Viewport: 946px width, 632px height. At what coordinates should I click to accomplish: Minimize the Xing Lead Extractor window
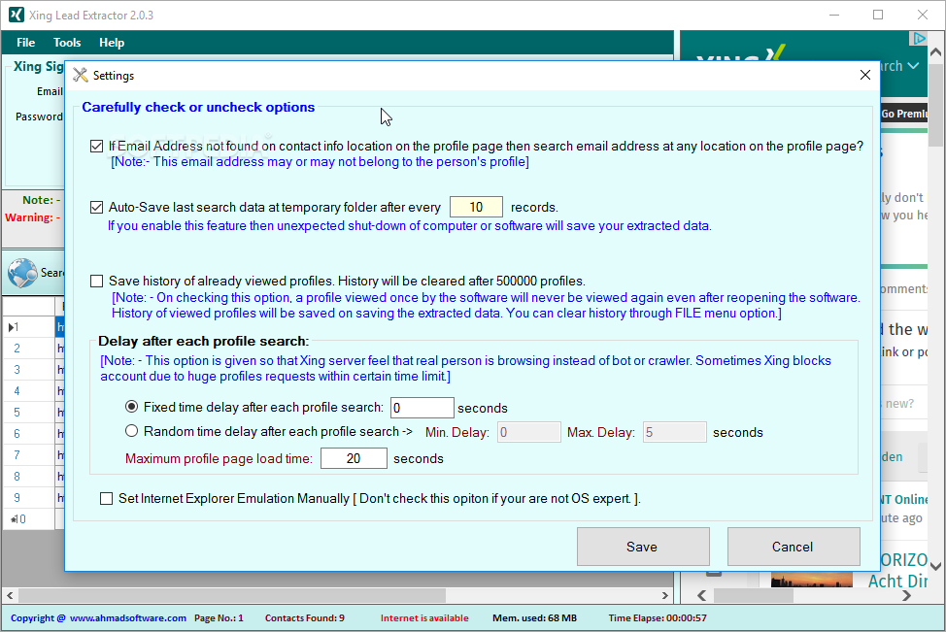tap(834, 16)
